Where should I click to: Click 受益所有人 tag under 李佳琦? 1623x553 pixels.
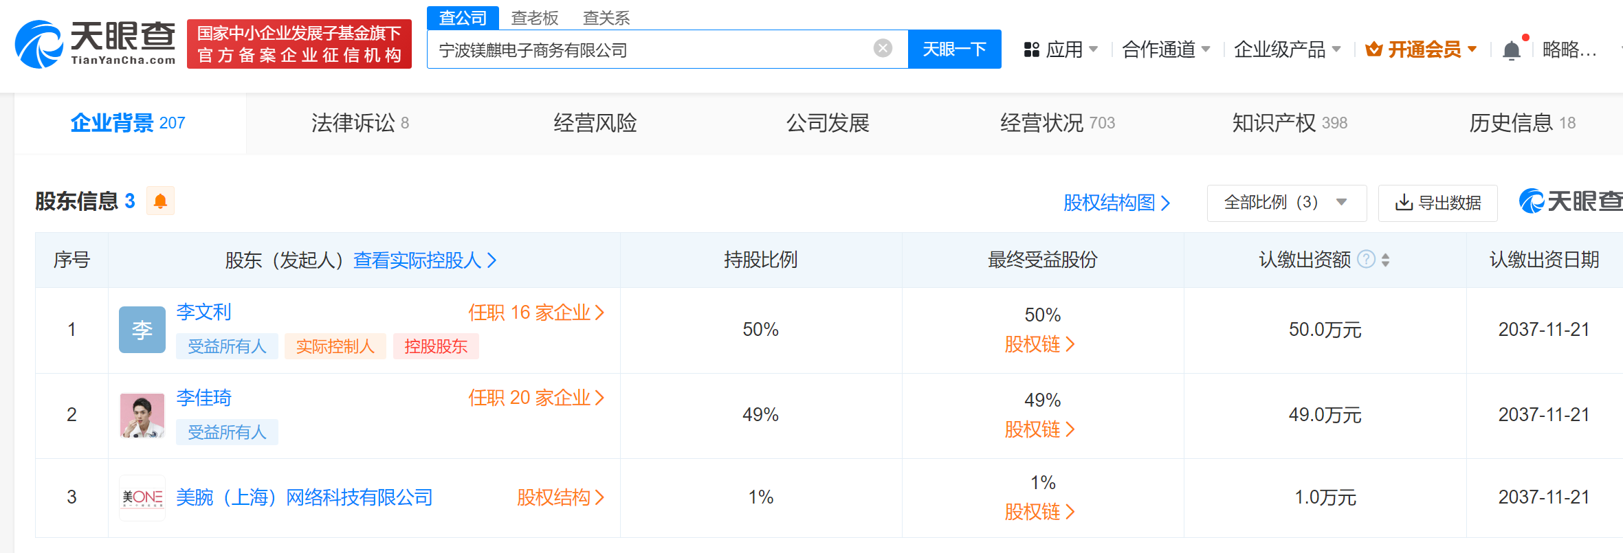point(227,432)
